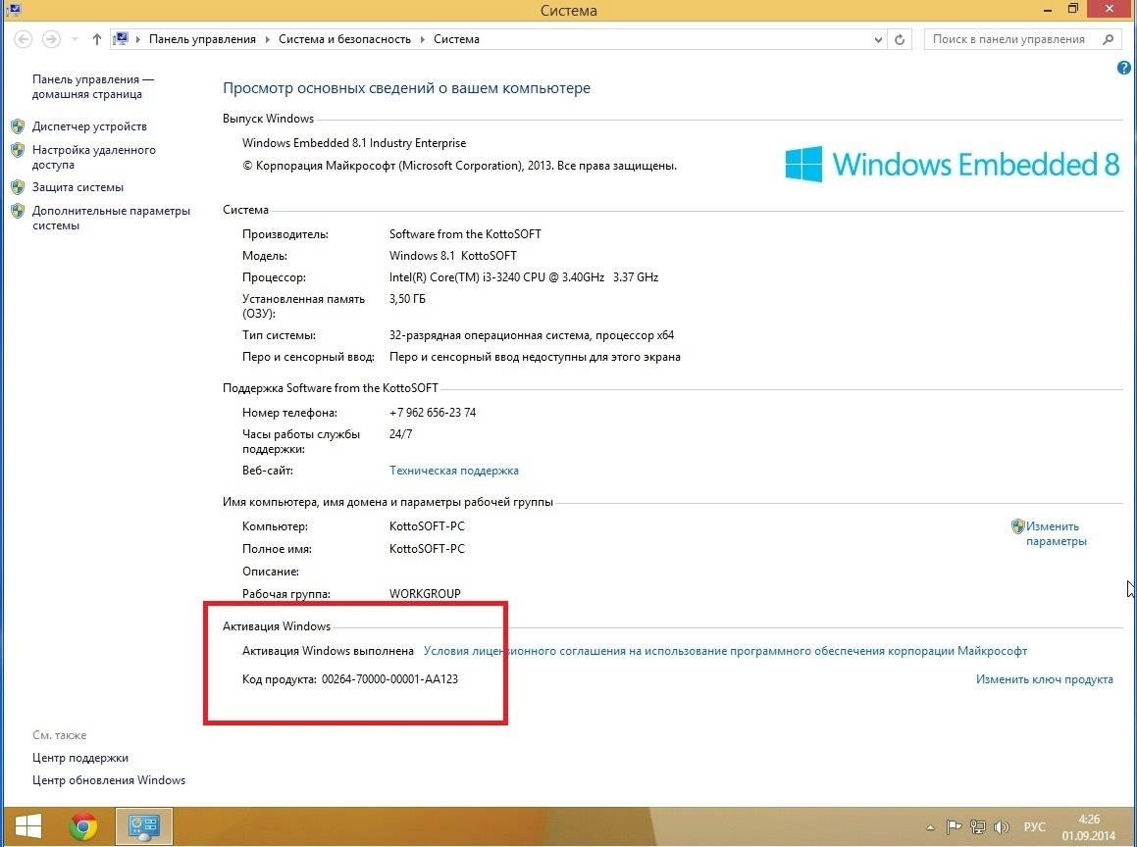
Task: Click the window's system menu icon in title bar
Action: (13, 10)
